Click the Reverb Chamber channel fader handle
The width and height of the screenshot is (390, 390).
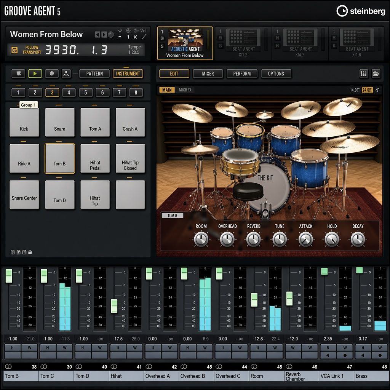289,299
